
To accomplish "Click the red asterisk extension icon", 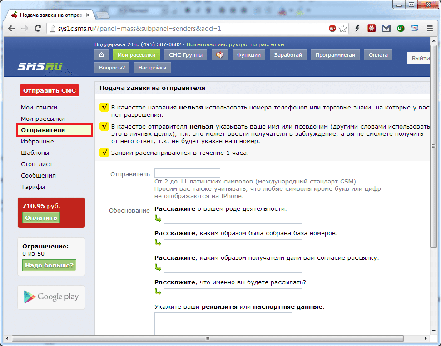I will [372, 29].
